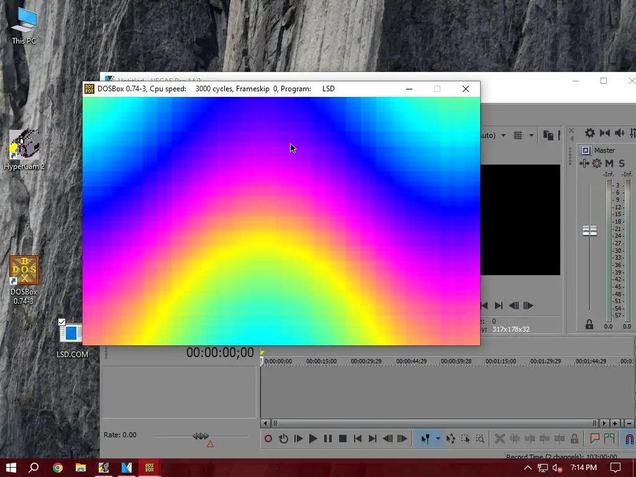Select the DOSBox 0.74-3 desktop shortcut

tap(24, 280)
